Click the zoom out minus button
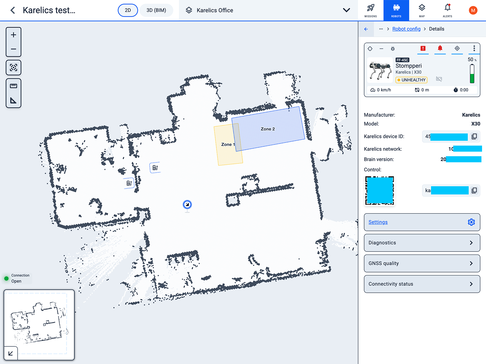Viewport: 486px width, 364px height. coord(13,49)
